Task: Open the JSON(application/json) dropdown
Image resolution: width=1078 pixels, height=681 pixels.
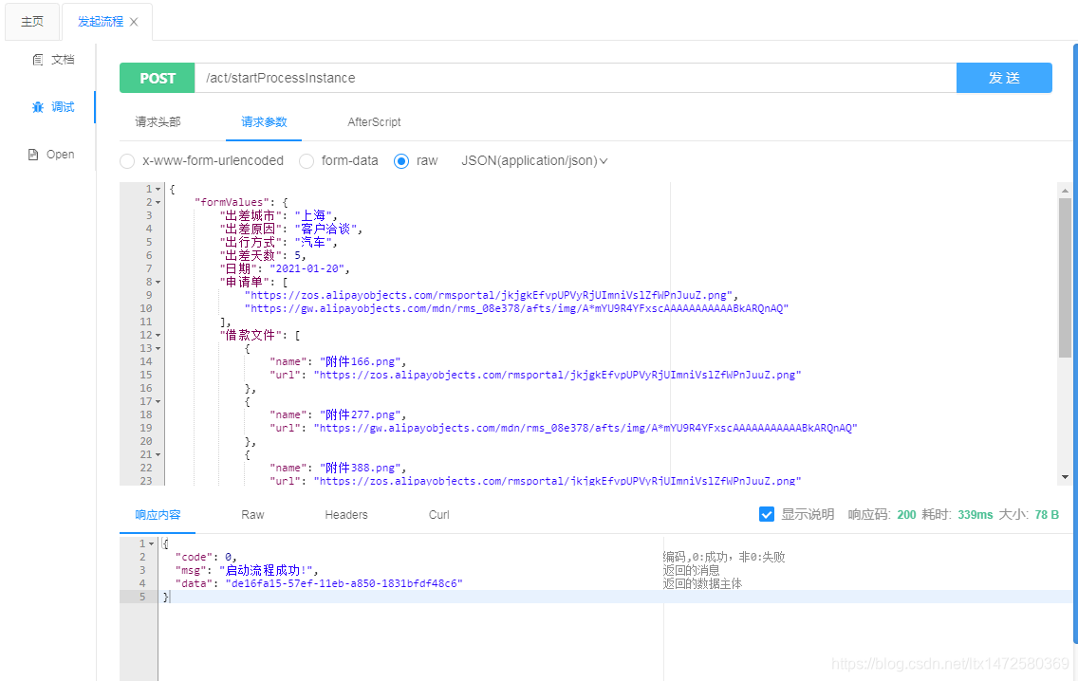Action: tap(534, 160)
